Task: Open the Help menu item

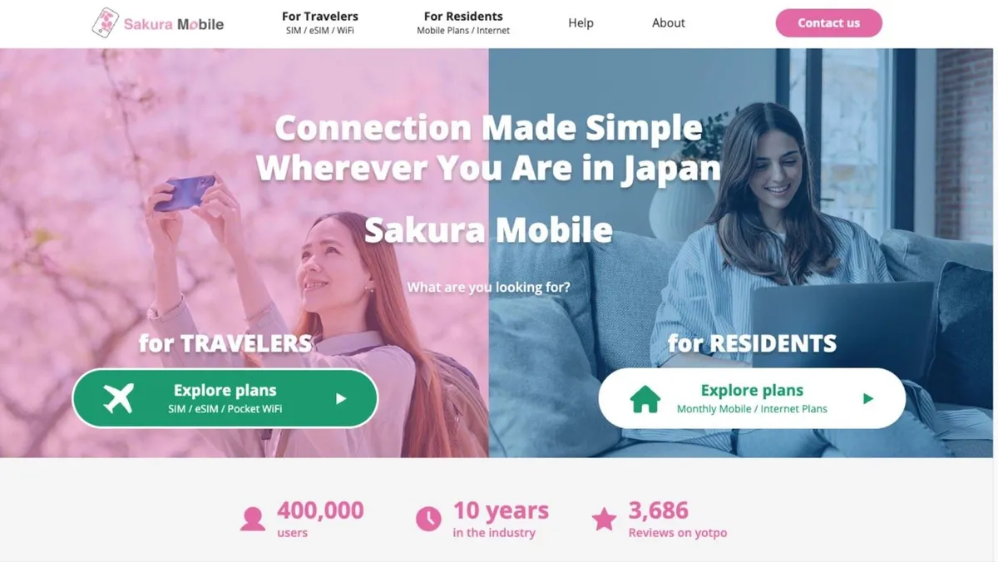Action: click(581, 23)
